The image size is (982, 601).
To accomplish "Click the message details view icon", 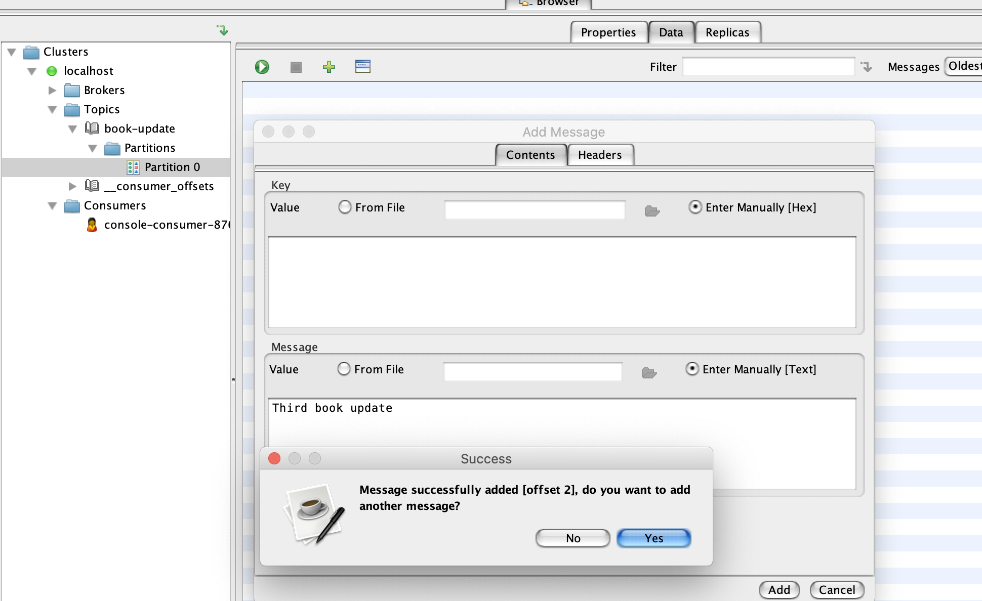I will (362, 66).
